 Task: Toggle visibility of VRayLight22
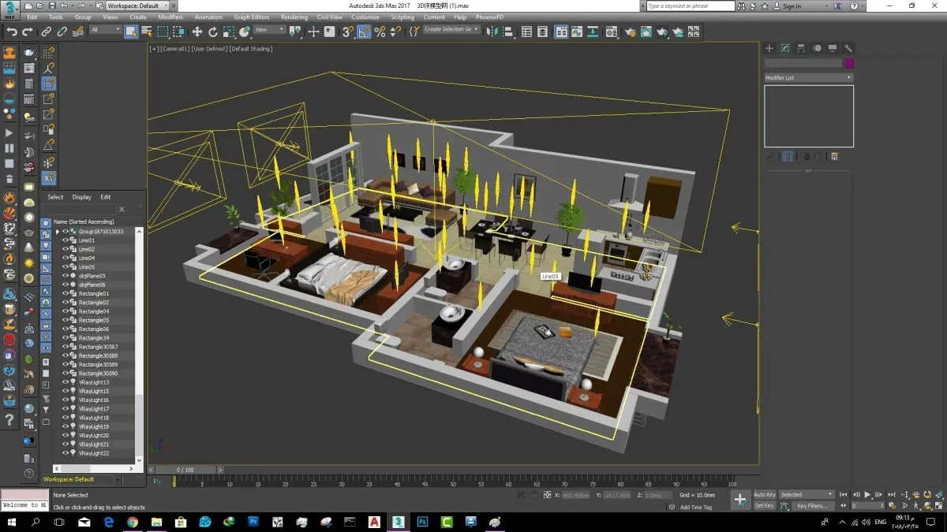pos(66,453)
